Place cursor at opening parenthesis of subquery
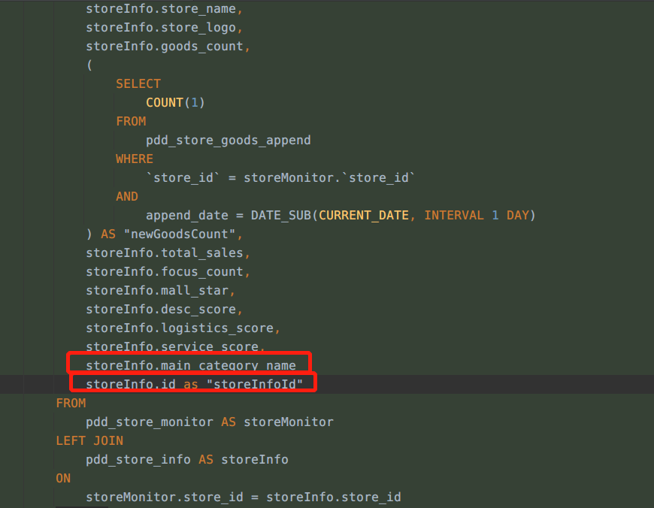This screenshot has width=654, height=508. pos(89,65)
